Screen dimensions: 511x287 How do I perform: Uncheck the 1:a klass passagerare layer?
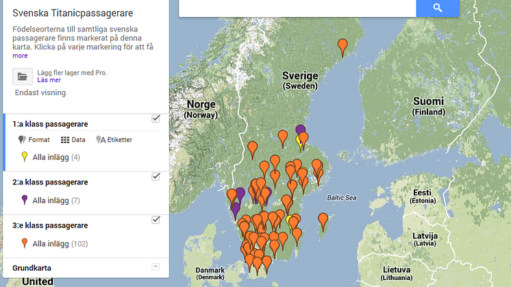pyautogui.click(x=155, y=118)
